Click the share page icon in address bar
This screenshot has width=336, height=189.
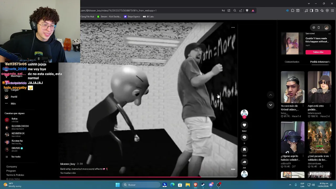click(x=241, y=10)
